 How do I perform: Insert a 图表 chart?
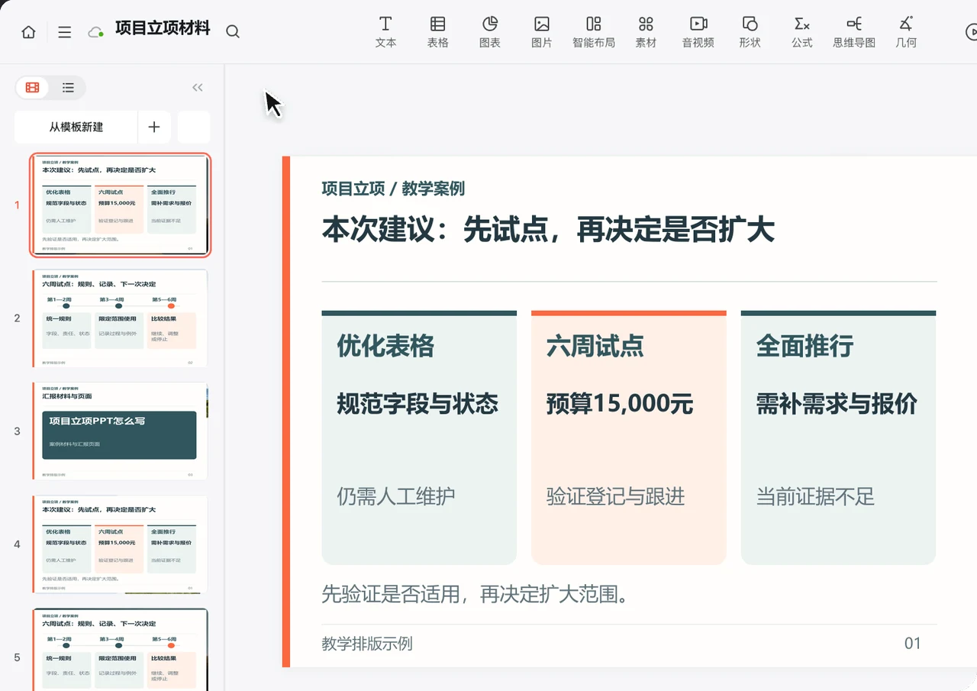point(490,32)
